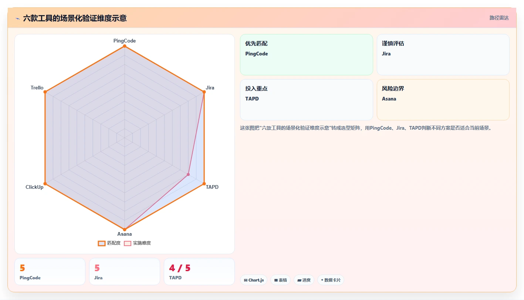Click the Trello axis label on radar
This screenshot has width=524, height=300.
pos(37,88)
